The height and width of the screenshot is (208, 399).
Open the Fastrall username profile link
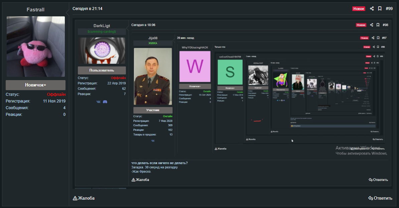tap(35, 10)
